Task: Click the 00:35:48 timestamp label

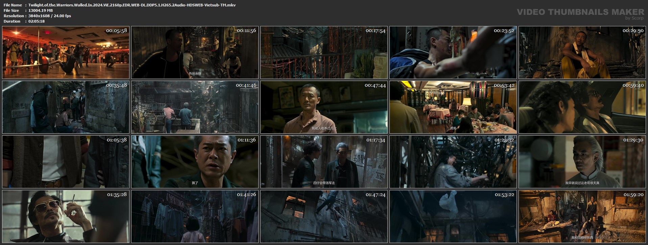Action: coord(117,85)
